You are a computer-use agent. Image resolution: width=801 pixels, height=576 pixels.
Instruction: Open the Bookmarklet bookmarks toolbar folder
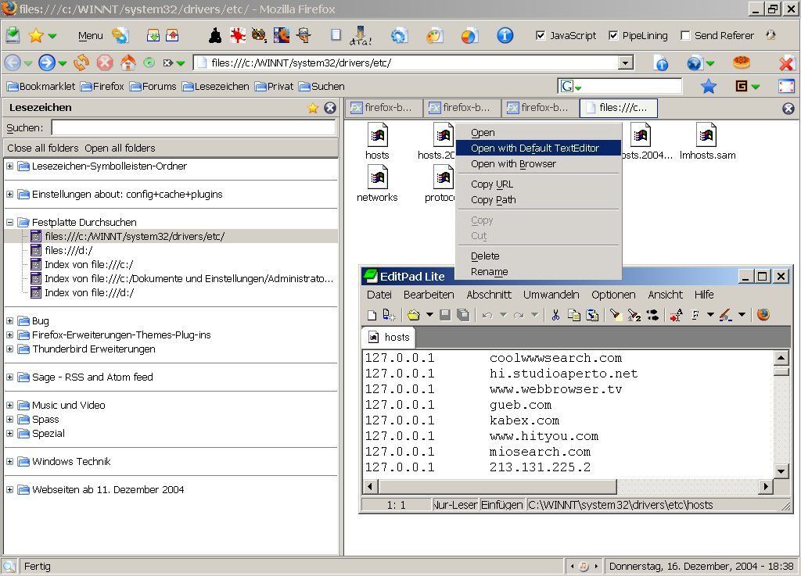coord(41,86)
